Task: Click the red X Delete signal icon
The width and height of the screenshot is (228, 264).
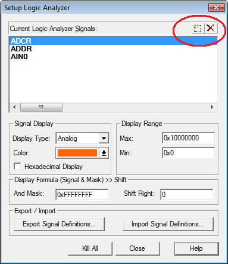Action: pos(211,28)
